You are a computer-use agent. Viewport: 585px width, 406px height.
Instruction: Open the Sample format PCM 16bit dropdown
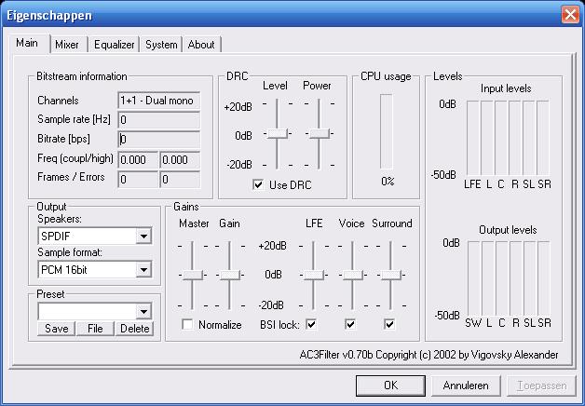click(x=143, y=270)
